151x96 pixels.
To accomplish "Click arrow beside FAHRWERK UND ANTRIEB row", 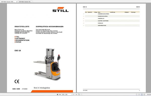I will [x=84, y=14].
